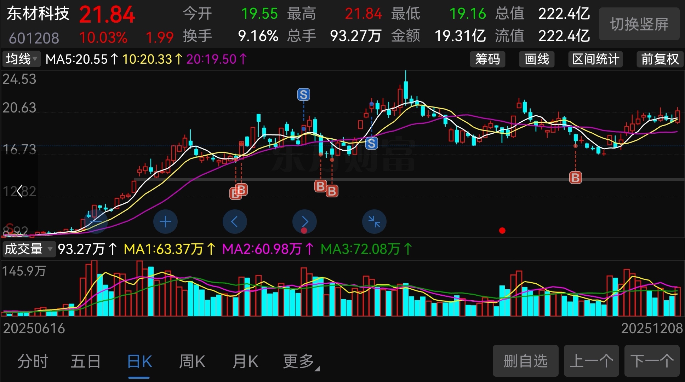Open the 画线 drawing tool
Screen dimensions: 685x382
click(x=536, y=59)
